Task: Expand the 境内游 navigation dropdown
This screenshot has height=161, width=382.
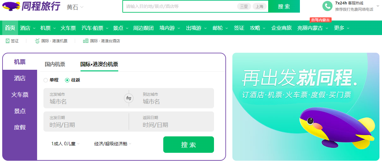Action: coord(179,28)
